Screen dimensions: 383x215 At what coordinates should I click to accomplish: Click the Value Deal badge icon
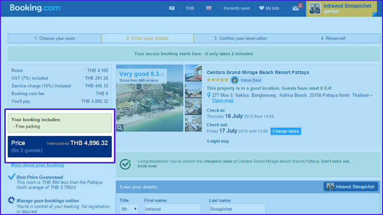click(x=235, y=80)
